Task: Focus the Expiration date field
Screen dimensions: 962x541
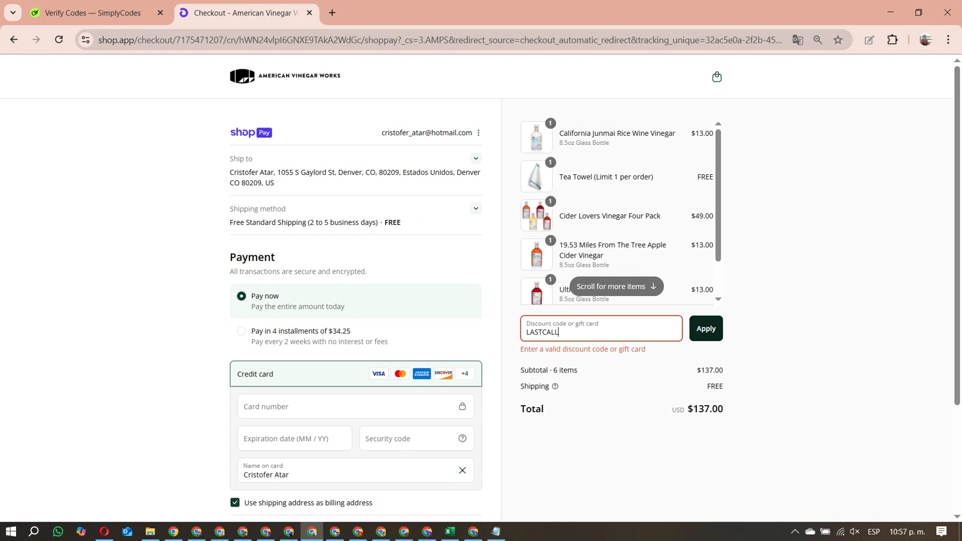Action: pos(295,438)
